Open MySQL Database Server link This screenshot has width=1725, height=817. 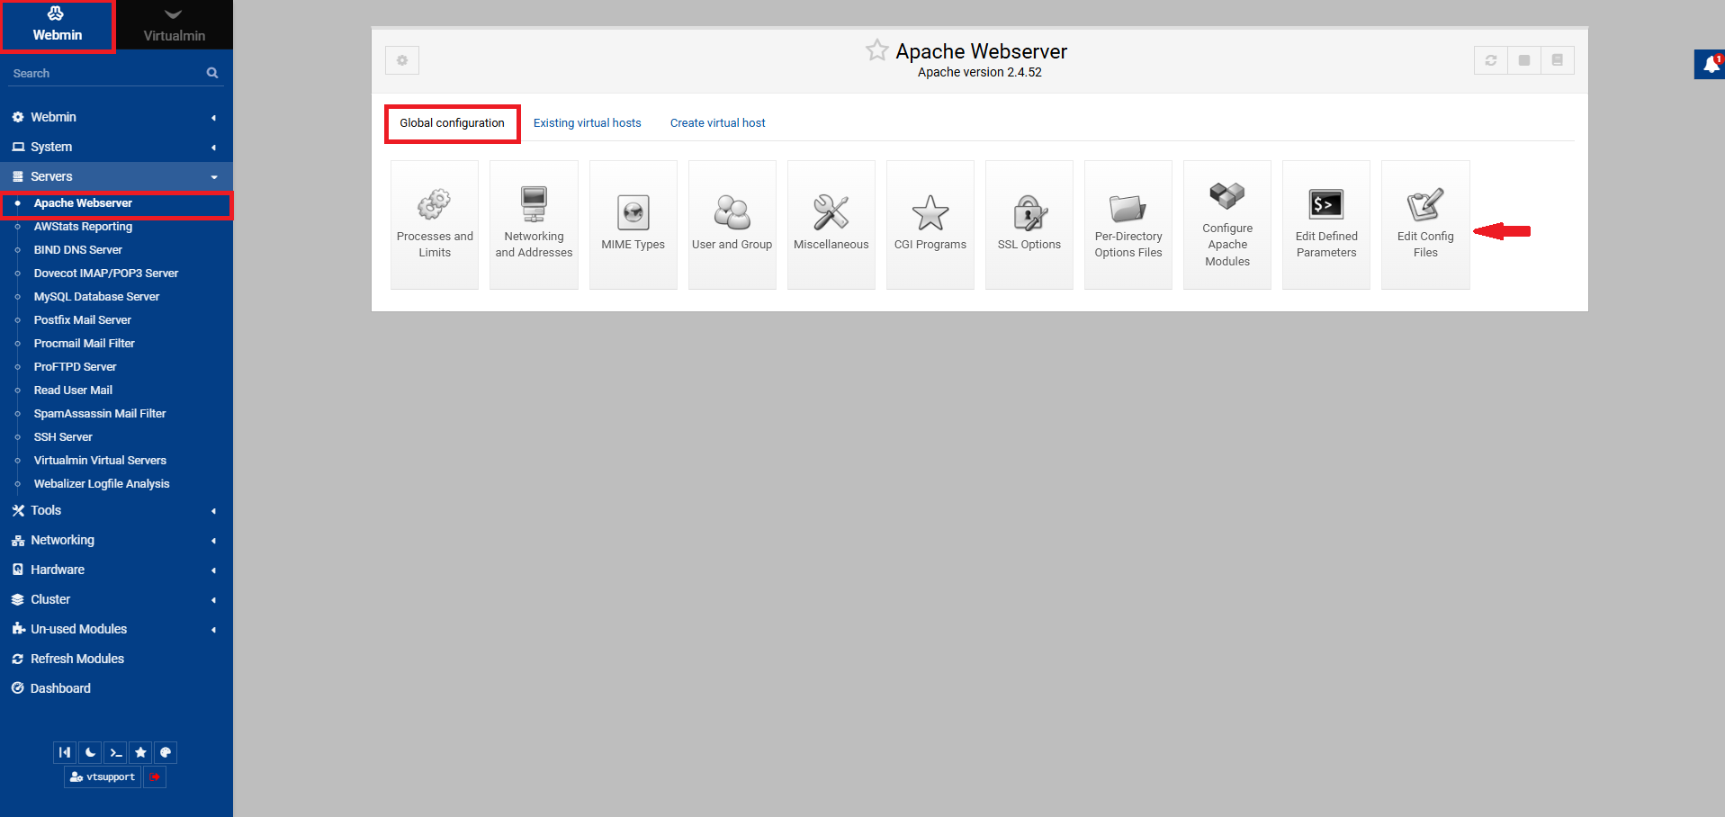(x=96, y=297)
